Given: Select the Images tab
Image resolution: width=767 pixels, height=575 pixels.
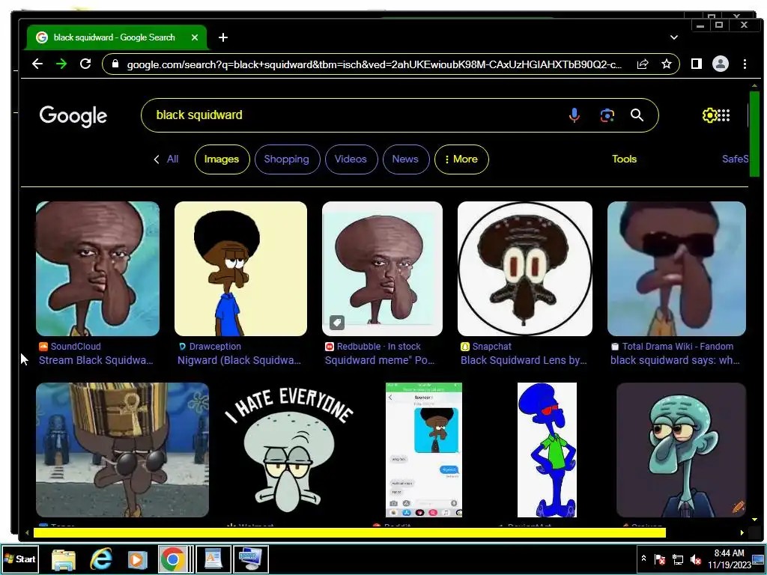Looking at the screenshot, I should 222,159.
